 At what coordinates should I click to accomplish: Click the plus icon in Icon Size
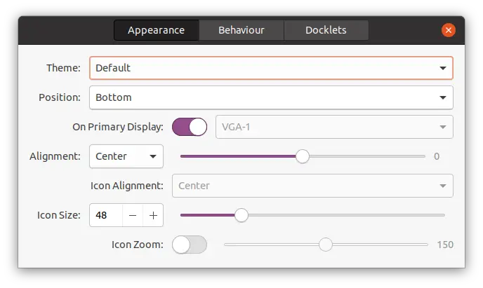click(153, 215)
